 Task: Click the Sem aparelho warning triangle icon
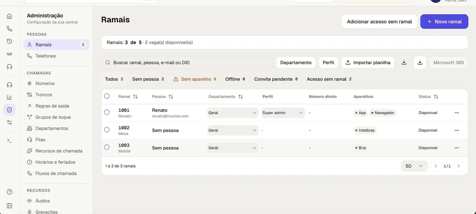click(176, 79)
